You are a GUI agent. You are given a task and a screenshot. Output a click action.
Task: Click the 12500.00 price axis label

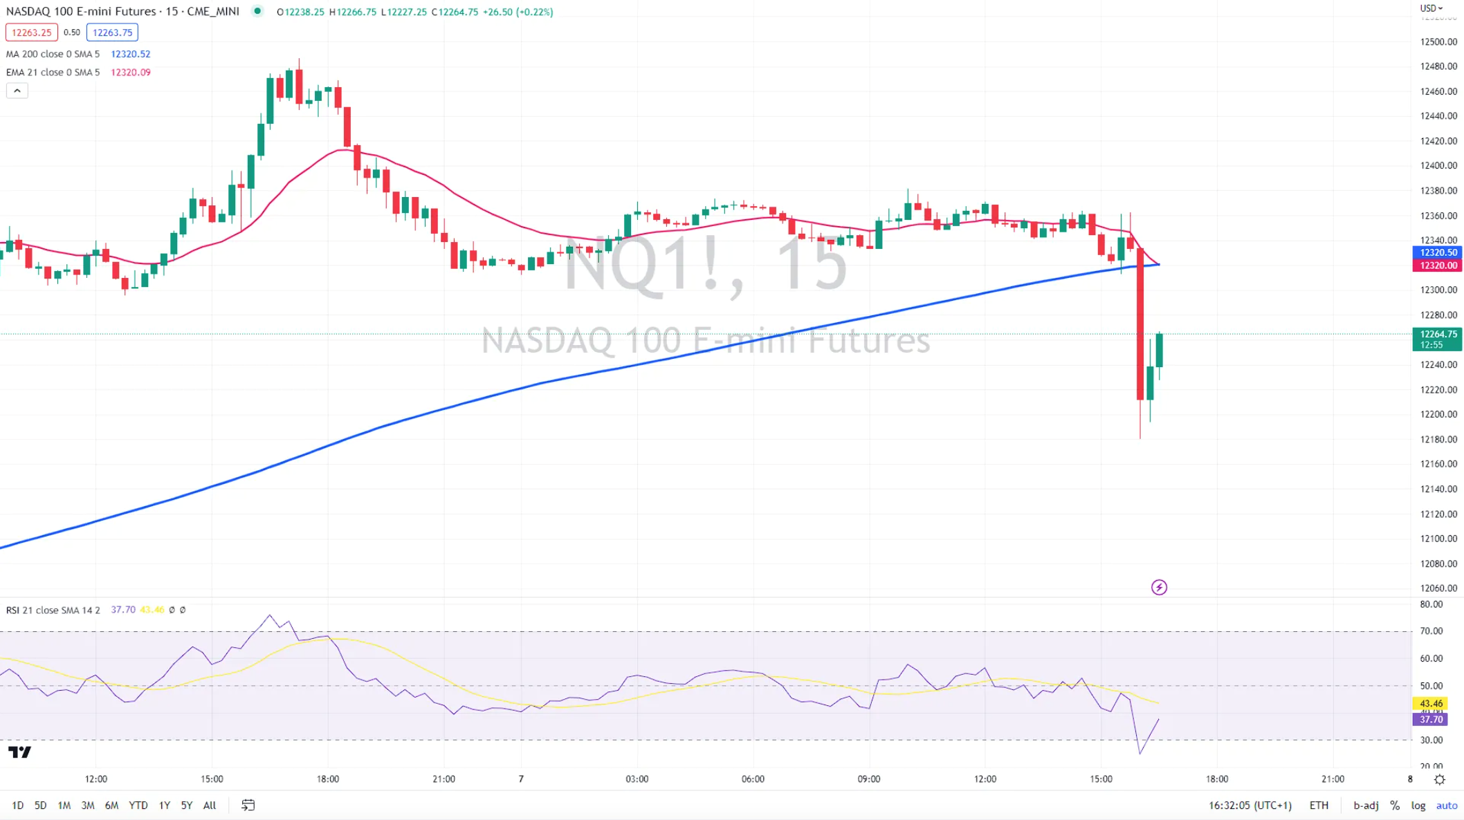click(1438, 42)
